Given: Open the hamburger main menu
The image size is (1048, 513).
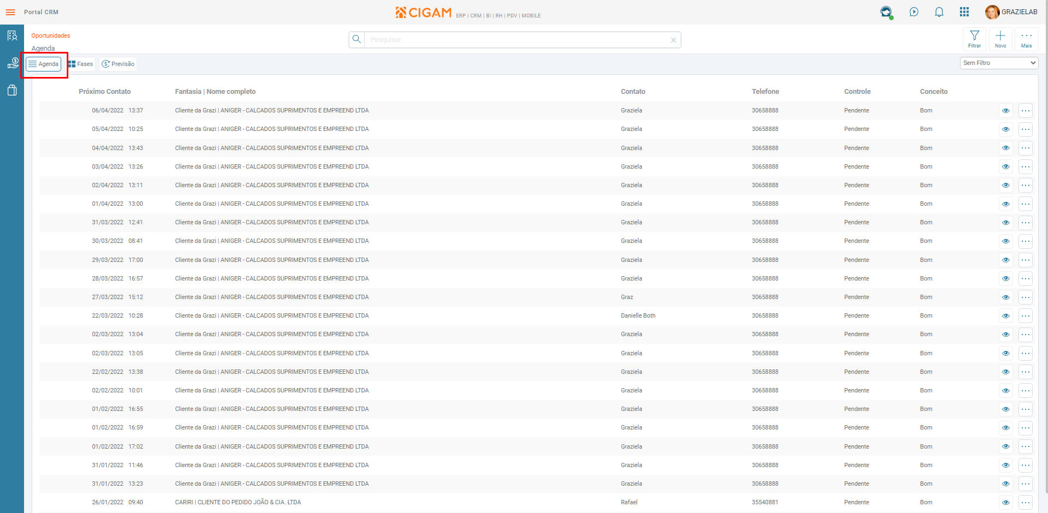Looking at the screenshot, I should pos(10,12).
